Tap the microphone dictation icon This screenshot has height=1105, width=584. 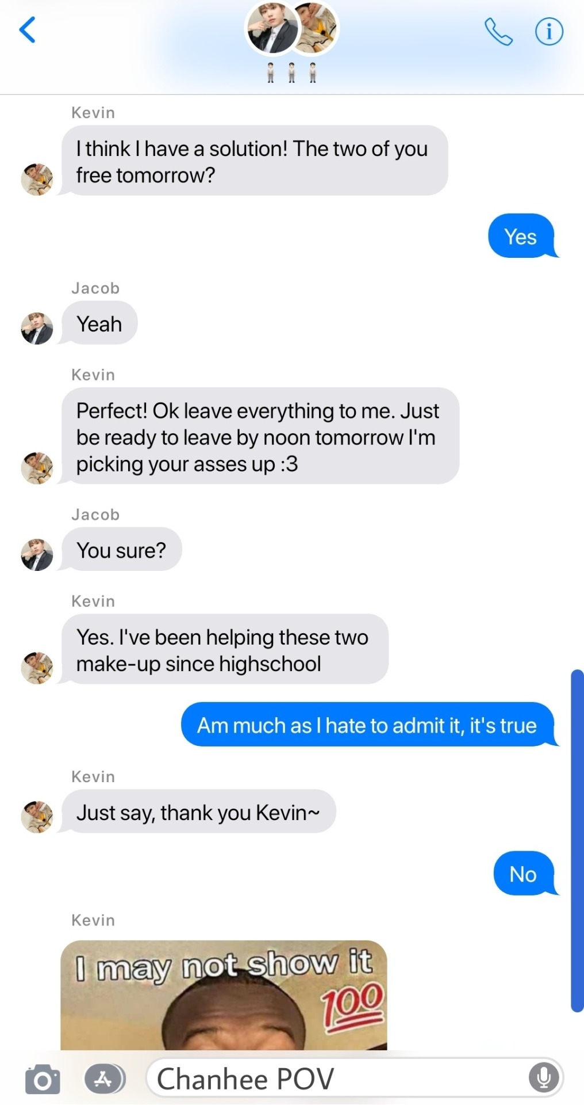pyautogui.click(x=543, y=1077)
